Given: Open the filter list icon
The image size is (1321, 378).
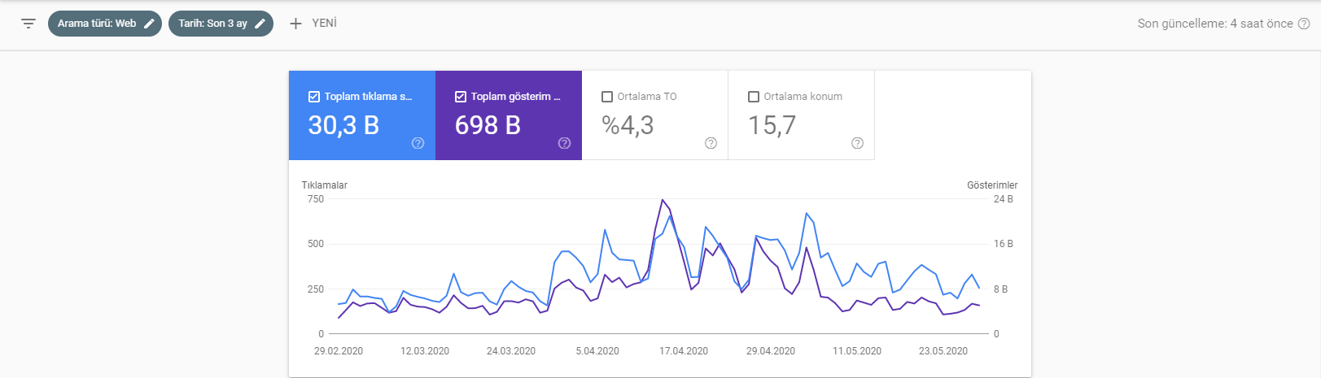Looking at the screenshot, I should 28,24.
